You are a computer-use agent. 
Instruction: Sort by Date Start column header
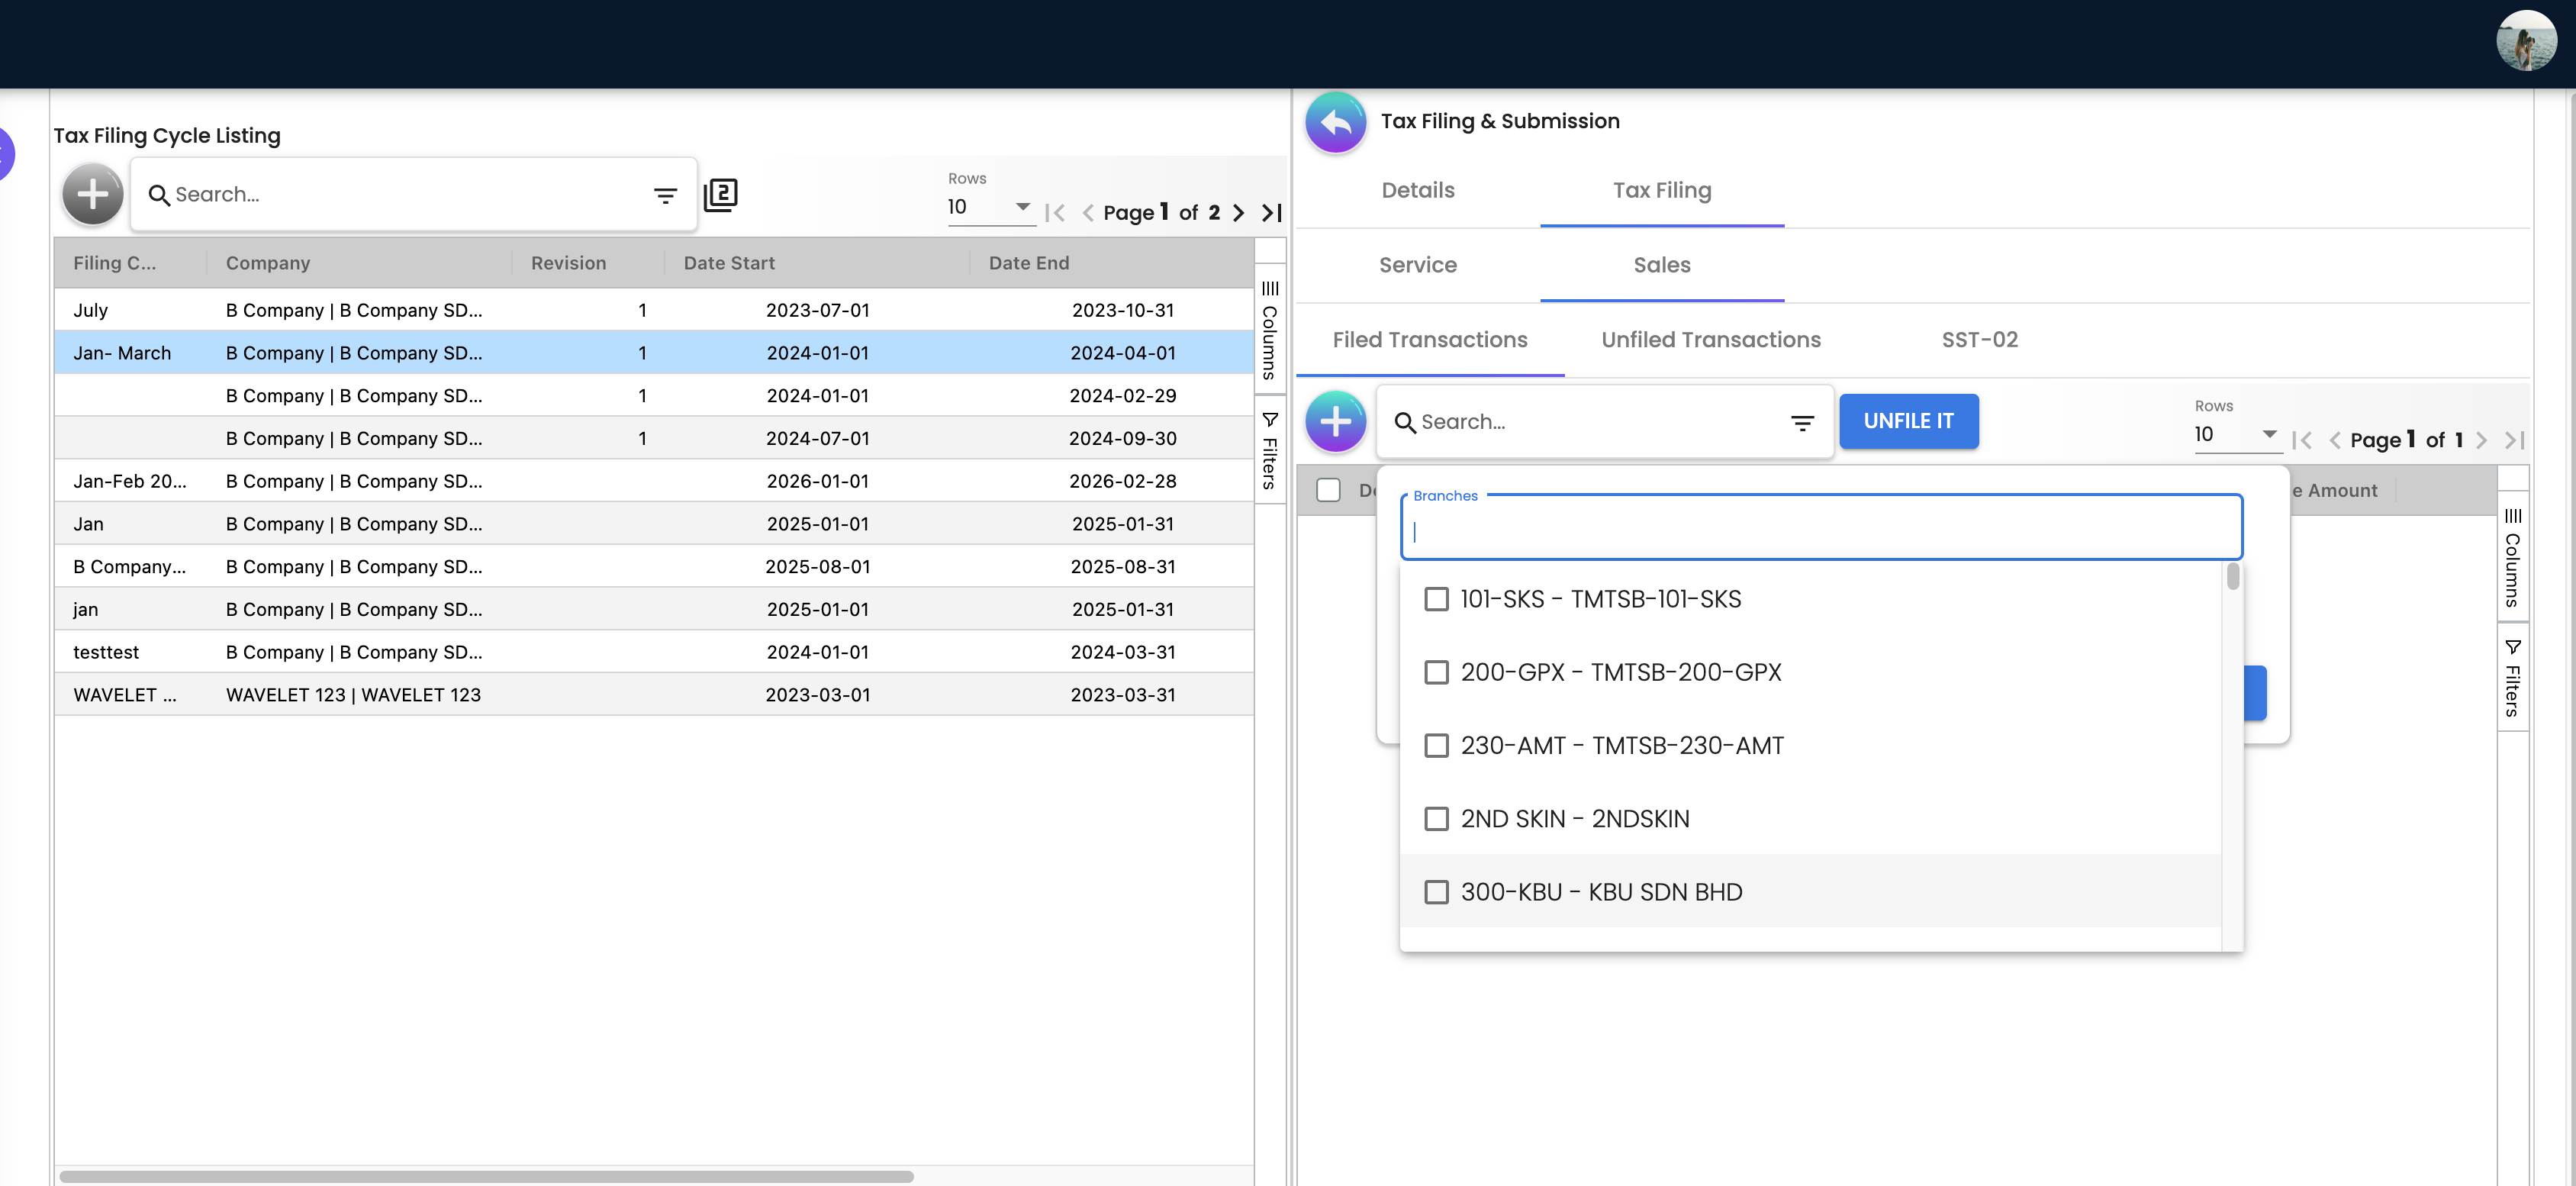729,263
